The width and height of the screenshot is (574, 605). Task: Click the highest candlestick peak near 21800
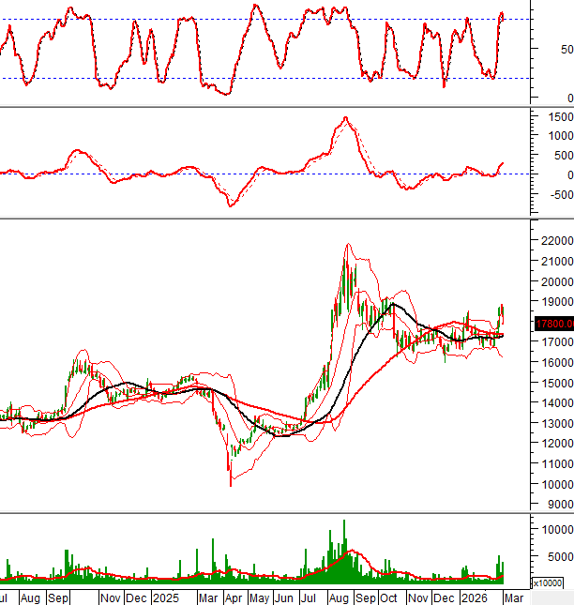347,246
